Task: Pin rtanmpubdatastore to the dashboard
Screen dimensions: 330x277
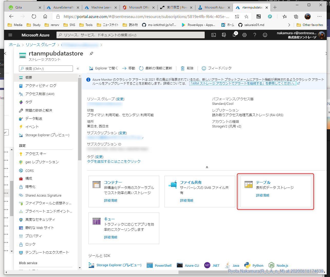Action: [x=91, y=53]
